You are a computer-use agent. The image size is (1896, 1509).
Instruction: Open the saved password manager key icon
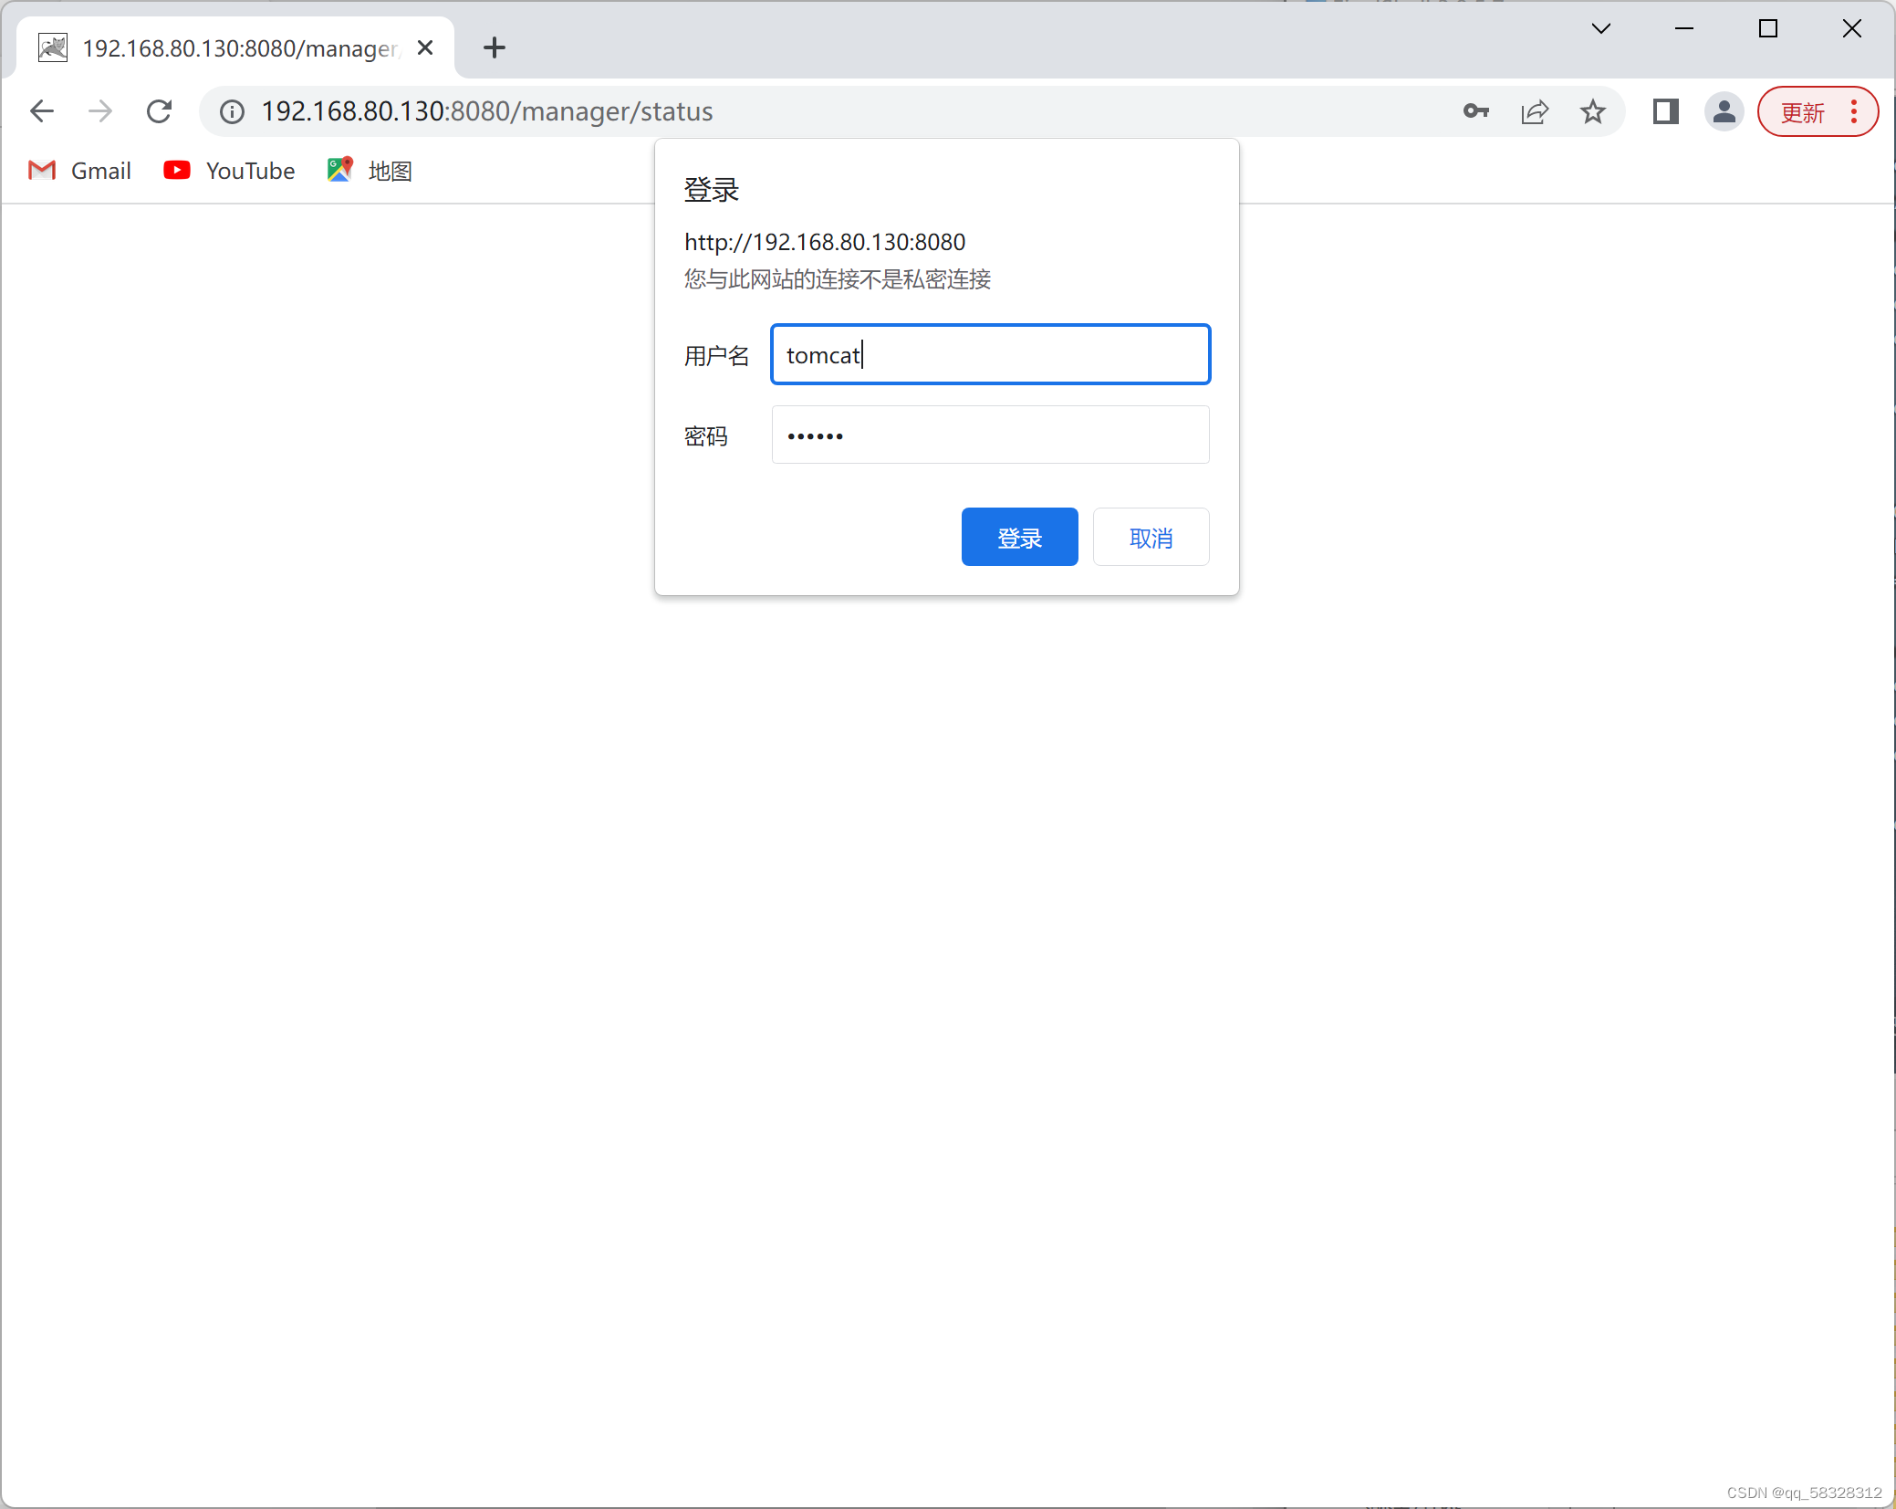coord(1476,111)
